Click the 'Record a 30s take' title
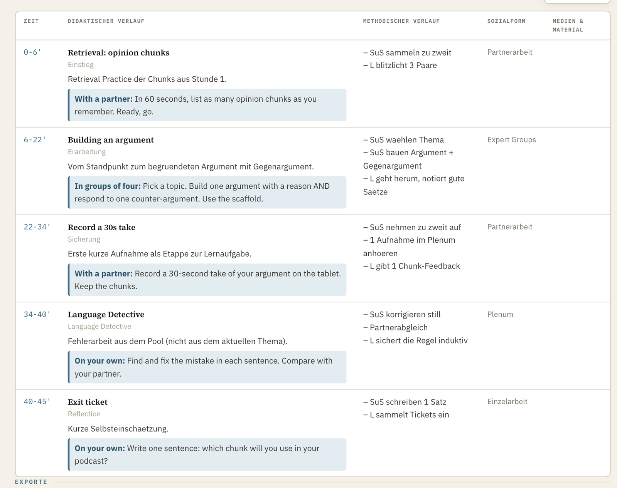This screenshot has width=617, height=488. pyautogui.click(x=101, y=227)
